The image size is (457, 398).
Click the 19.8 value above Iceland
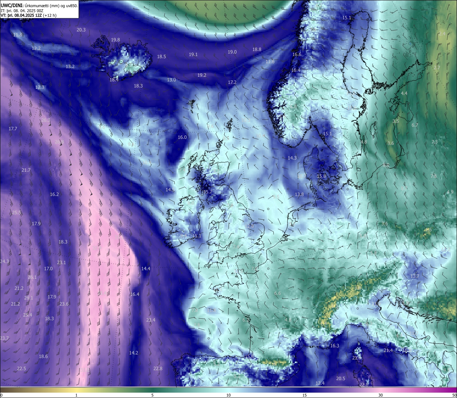point(115,40)
